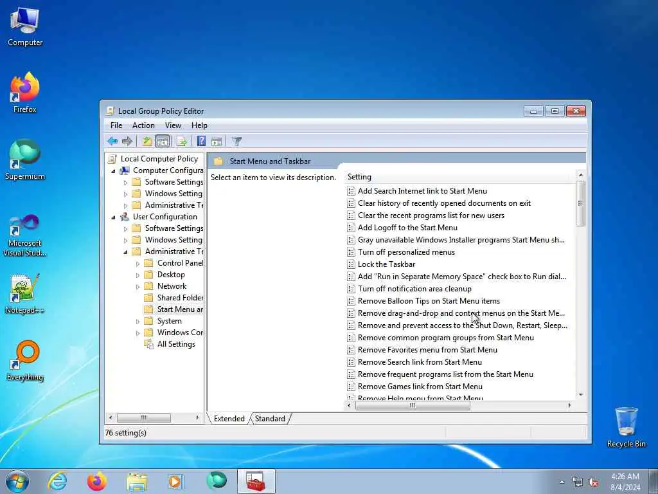Collapse the User Configuration node

[x=113, y=217]
